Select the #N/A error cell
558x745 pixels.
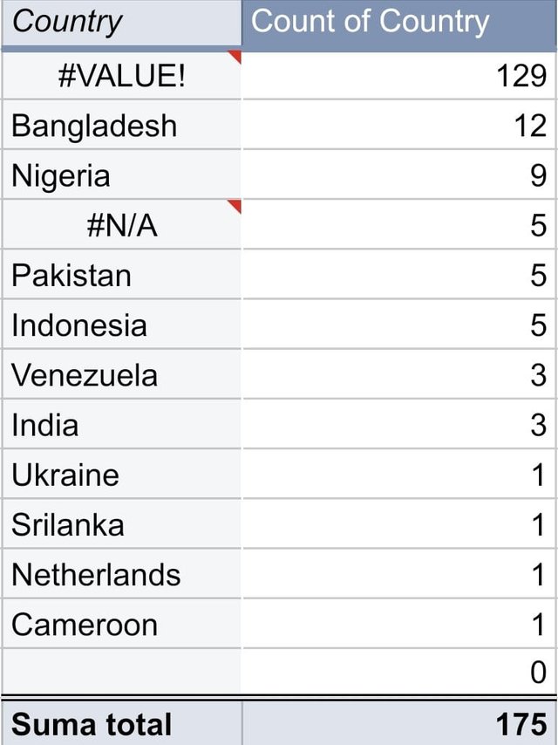[x=121, y=225]
